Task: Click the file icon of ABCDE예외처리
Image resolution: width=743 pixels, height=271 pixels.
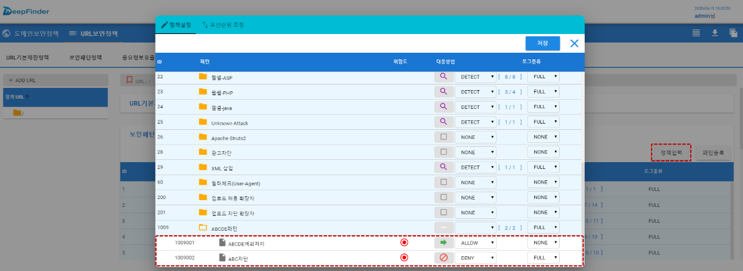Action: tap(223, 243)
